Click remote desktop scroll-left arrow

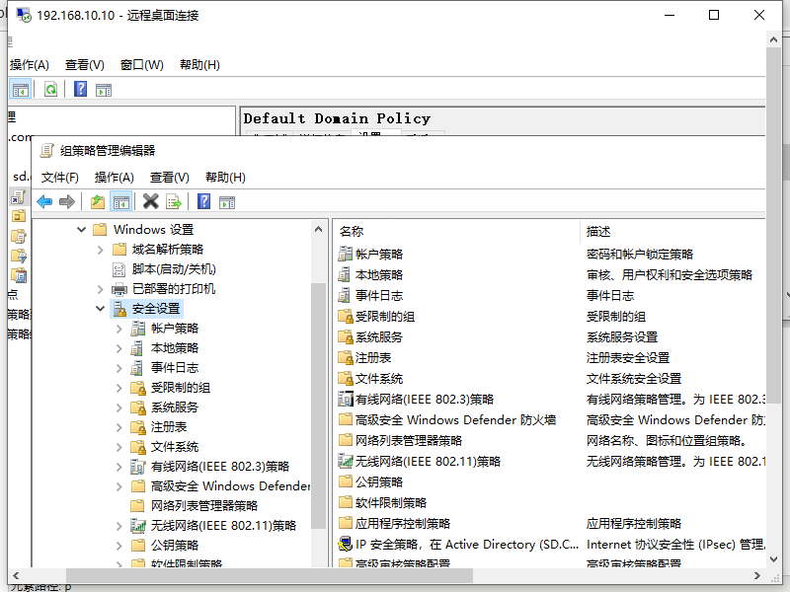(16, 575)
